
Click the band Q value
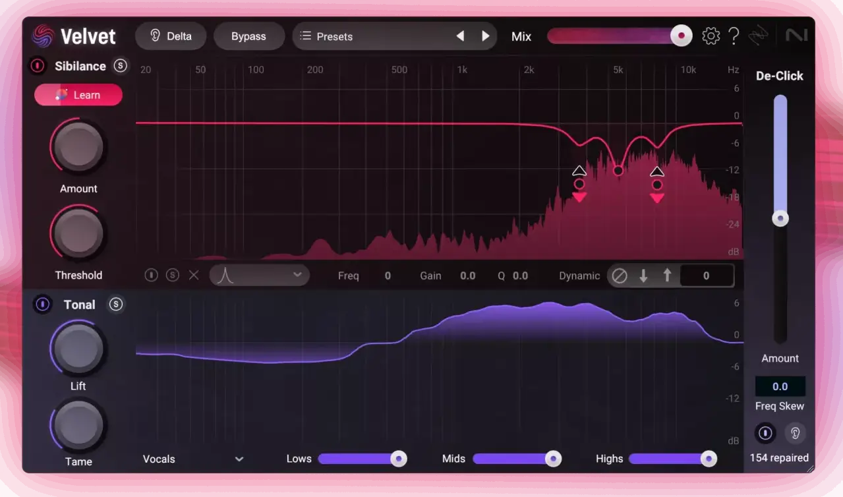[x=521, y=276]
